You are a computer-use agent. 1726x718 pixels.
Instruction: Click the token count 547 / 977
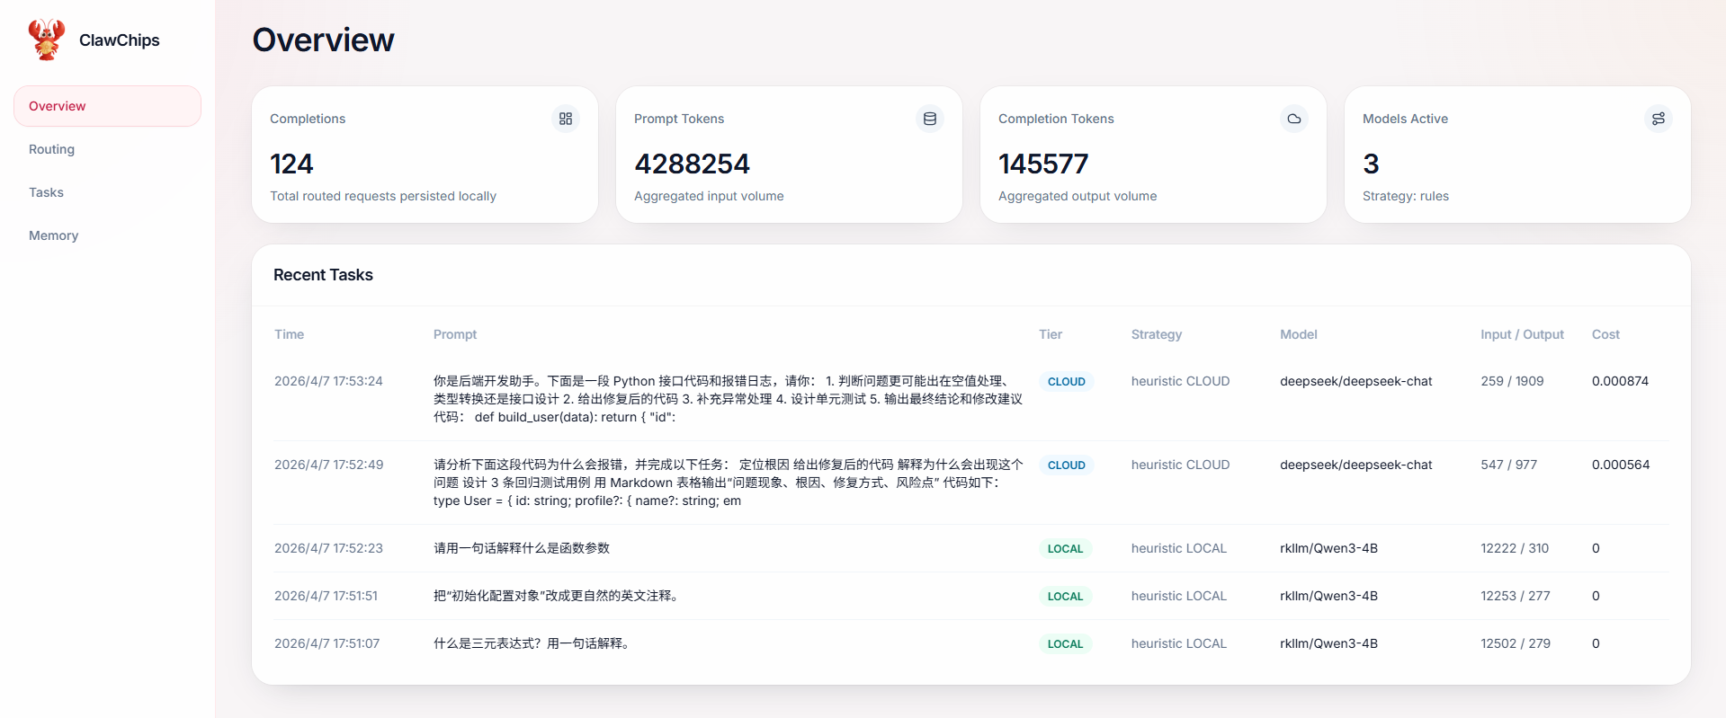1508,465
